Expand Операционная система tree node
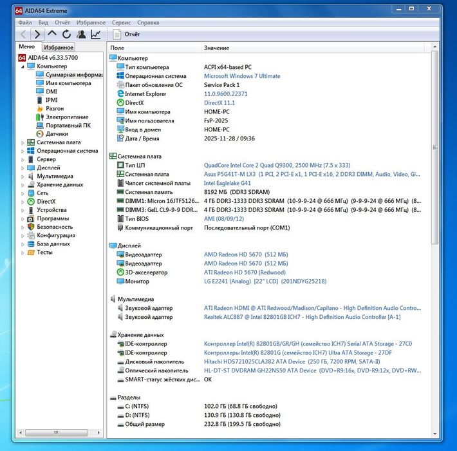The height and width of the screenshot is (451, 457). 23,151
